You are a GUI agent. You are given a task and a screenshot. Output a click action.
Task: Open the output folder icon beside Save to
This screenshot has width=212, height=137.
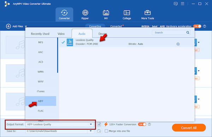[x=99, y=131]
